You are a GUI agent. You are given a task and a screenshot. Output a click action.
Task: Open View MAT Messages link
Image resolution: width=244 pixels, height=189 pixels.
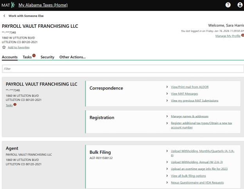tap(185, 94)
